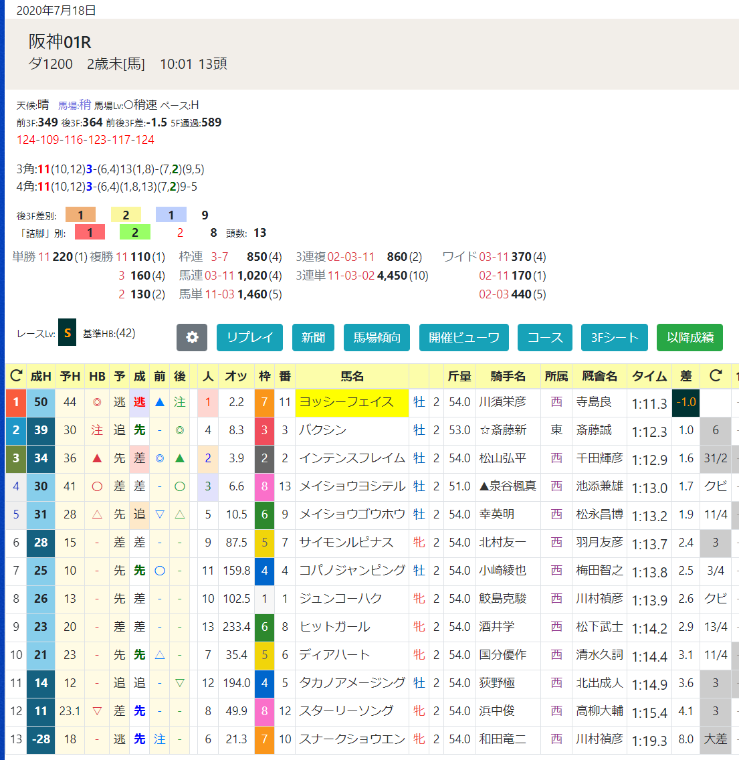Click the red lap times 124-109-116-123-117-124
739x760 pixels.
[x=86, y=140]
